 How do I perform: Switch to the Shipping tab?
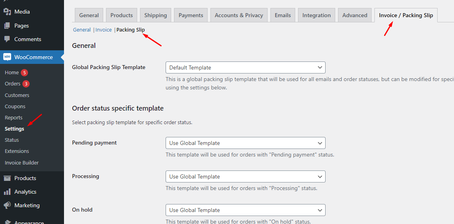(156, 15)
